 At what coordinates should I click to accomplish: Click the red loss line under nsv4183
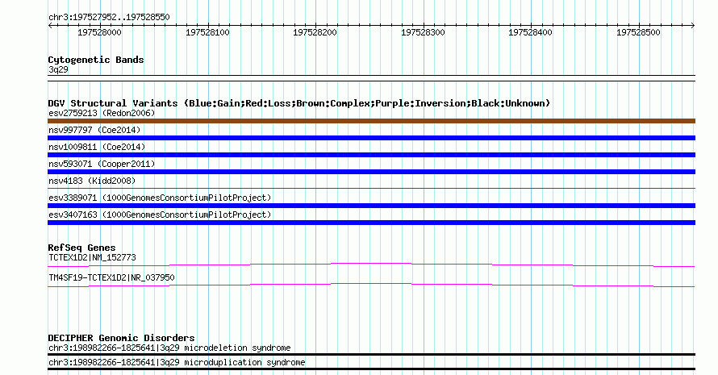pyautogui.click(x=371, y=188)
